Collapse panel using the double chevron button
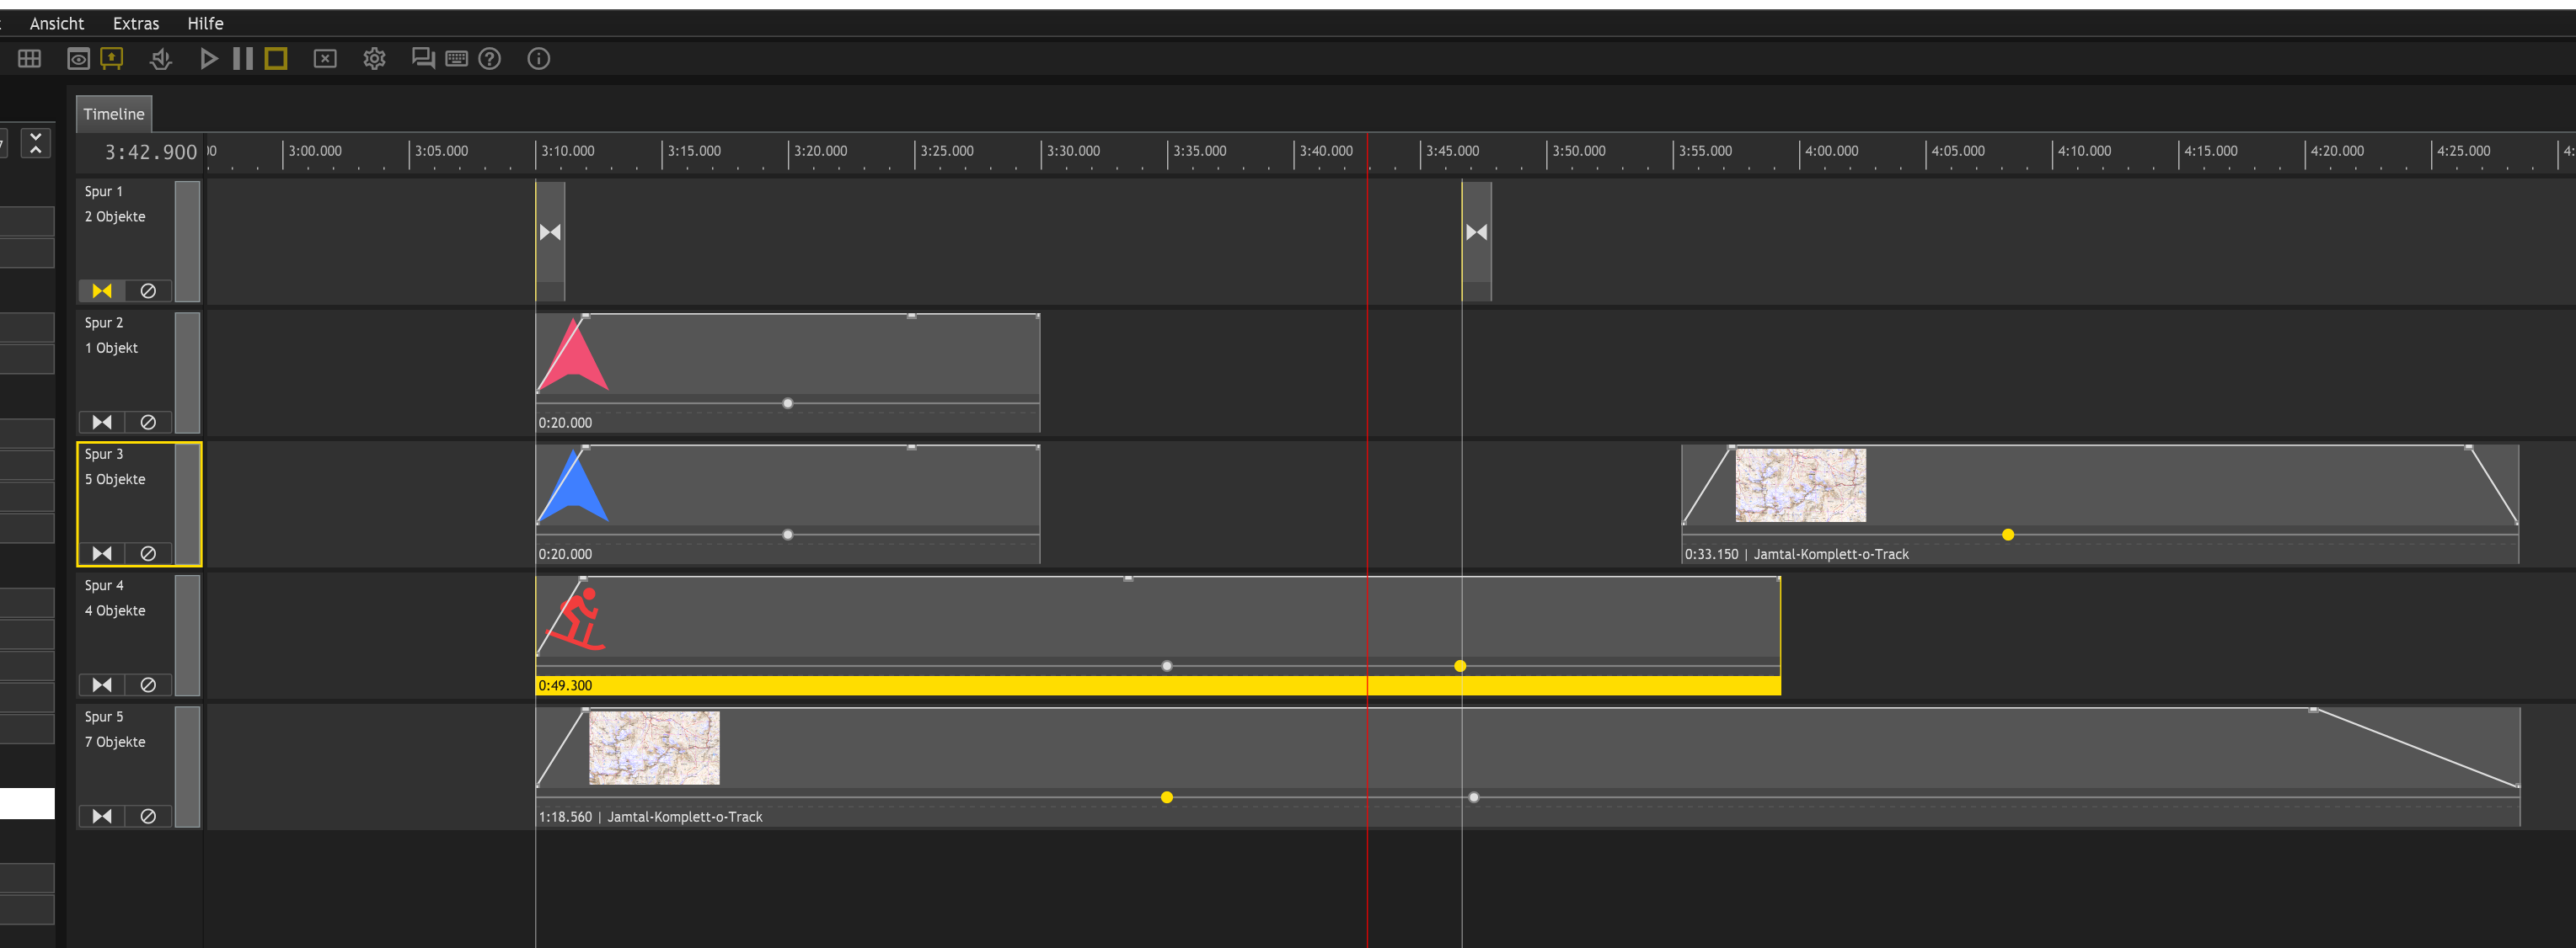 (x=36, y=143)
